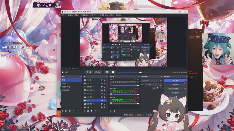Move the scene down with the arrow icon
The height and width of the screenshot is (131, 234).
click(77, 111)
